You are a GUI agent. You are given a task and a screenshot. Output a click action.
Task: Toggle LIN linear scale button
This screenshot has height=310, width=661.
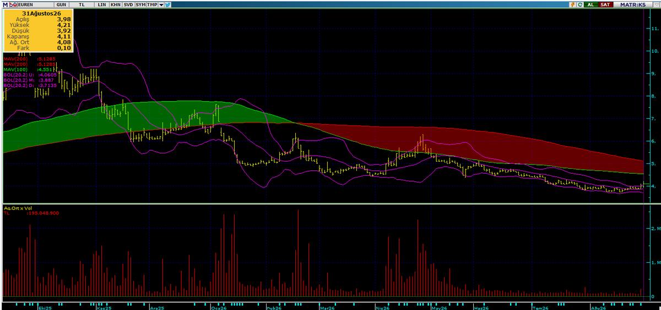point(102,4)
